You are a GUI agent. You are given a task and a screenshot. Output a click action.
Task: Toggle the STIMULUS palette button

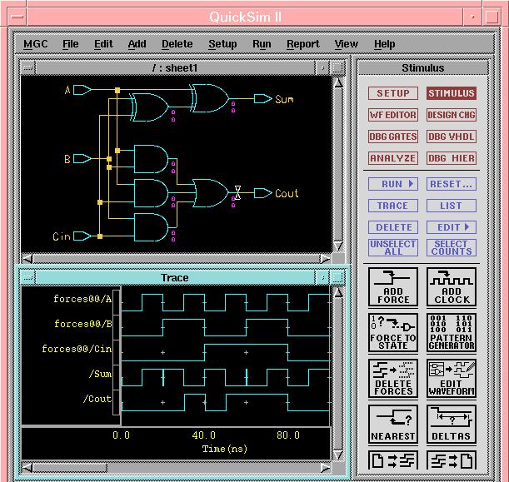pos(451,94)
